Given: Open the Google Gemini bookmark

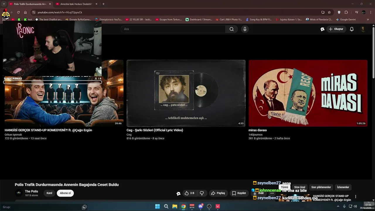Looking at the screenshot, I should pyautogui.click(x=346, y=20).
